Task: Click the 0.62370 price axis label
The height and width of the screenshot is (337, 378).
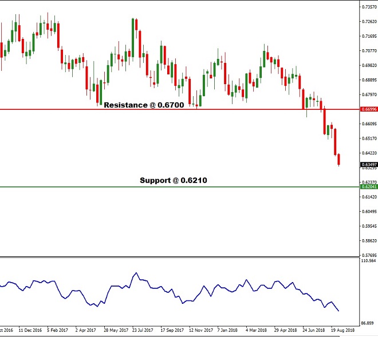Action: [x=369, y=183]
